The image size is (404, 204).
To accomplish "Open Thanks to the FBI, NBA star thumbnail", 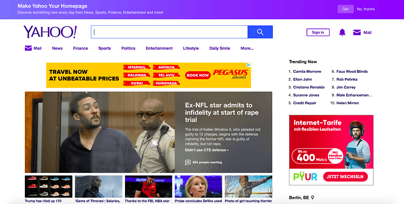I will click(x=148, y=187).
